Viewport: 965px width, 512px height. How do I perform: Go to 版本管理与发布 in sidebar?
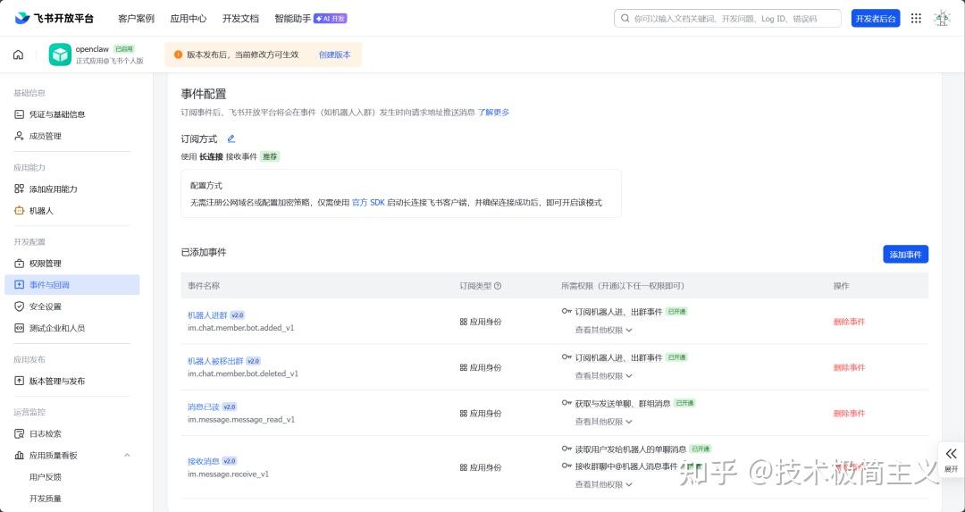[57, 381]
